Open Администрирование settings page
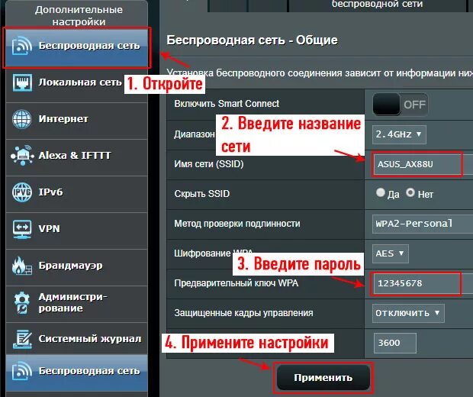473x397 pixels. click(76, 304)
